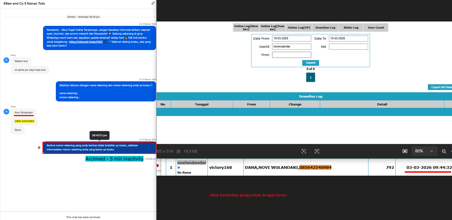The height and width of the screenshot is (220, 452).
Task: Click the 'Archived - 5 min inactivity' status
Action: pos(114,159)
